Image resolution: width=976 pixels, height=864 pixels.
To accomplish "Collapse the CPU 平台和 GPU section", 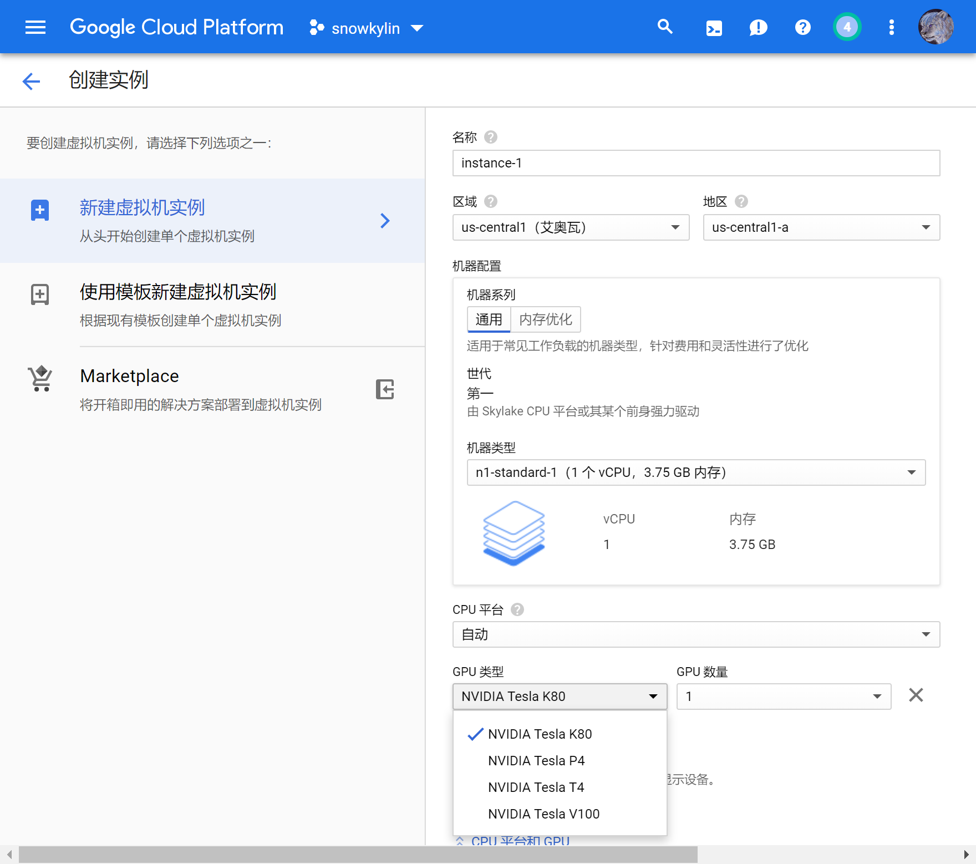I will [x=512, y=841].
